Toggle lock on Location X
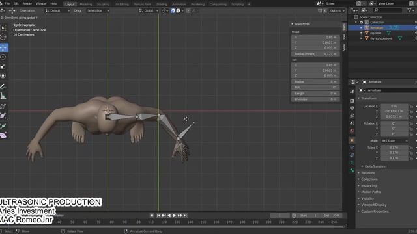 411,106
